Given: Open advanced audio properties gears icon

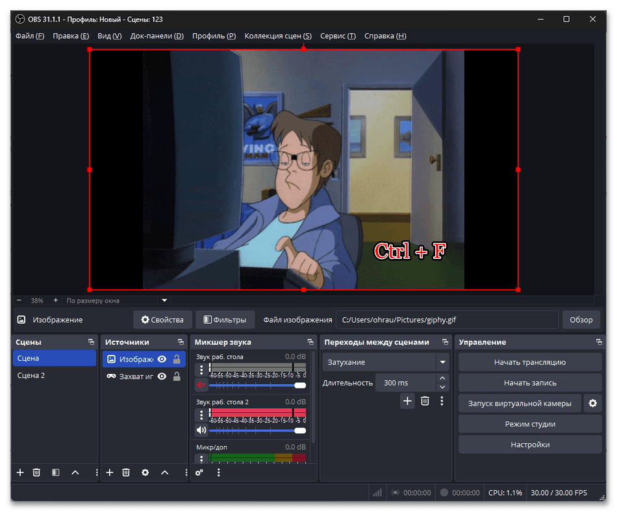Looking at the screenshot, I should [x=199, y=472].
